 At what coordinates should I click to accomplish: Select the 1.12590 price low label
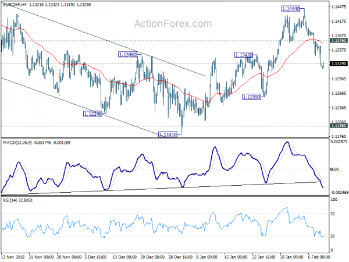point(251,97)
